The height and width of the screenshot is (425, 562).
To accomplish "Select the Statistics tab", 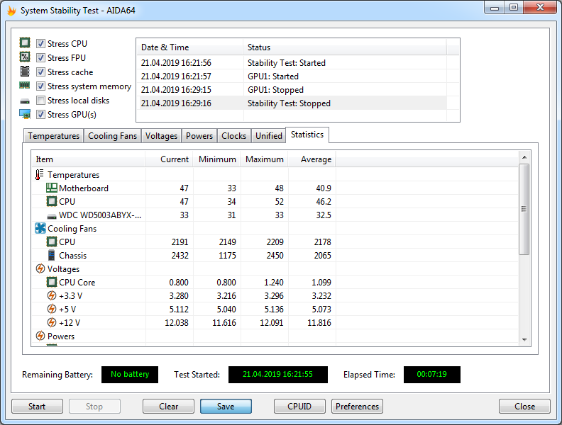I will [307, 135].
